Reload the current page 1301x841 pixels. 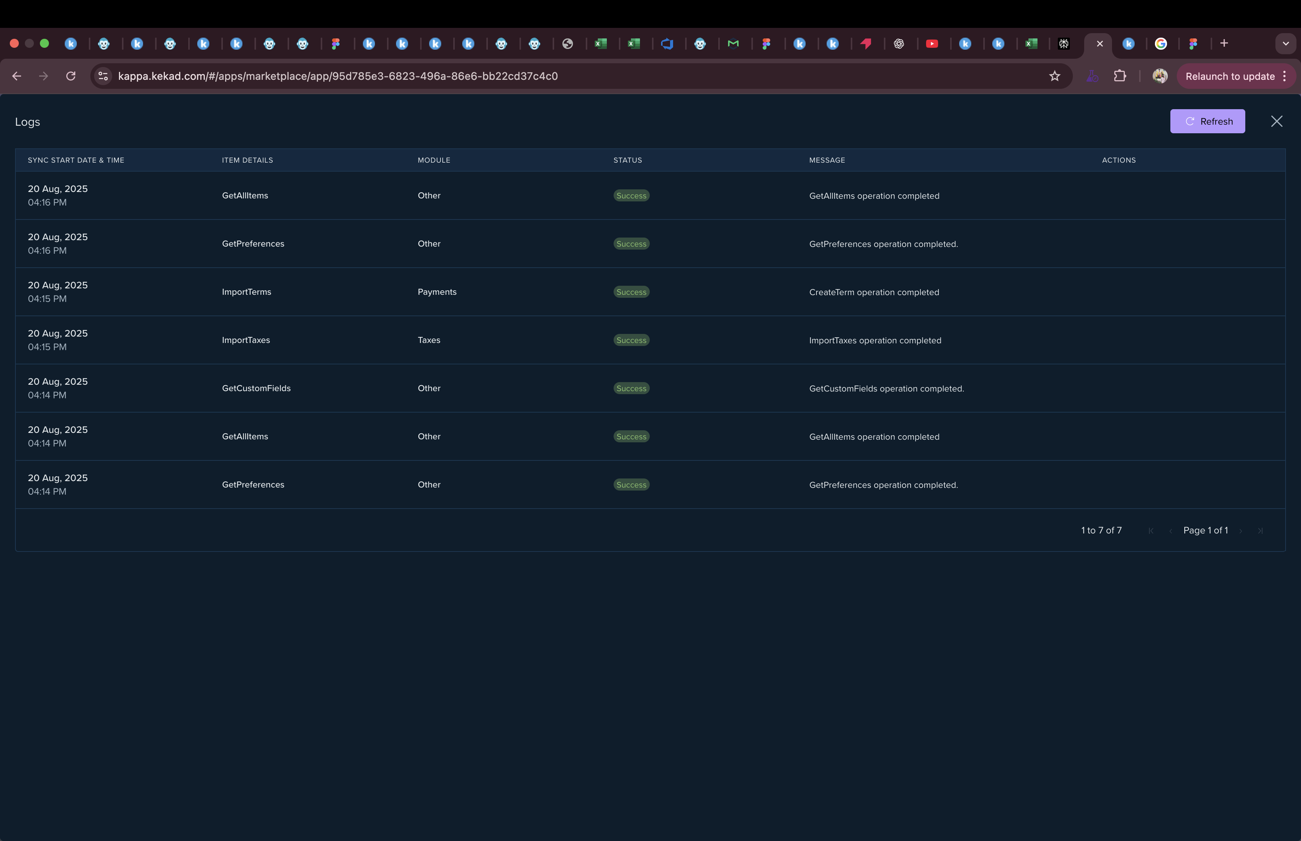(71, 76)
